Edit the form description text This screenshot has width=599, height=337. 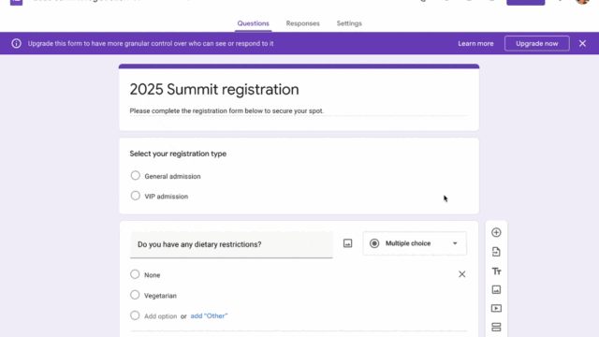pos(226,110)
